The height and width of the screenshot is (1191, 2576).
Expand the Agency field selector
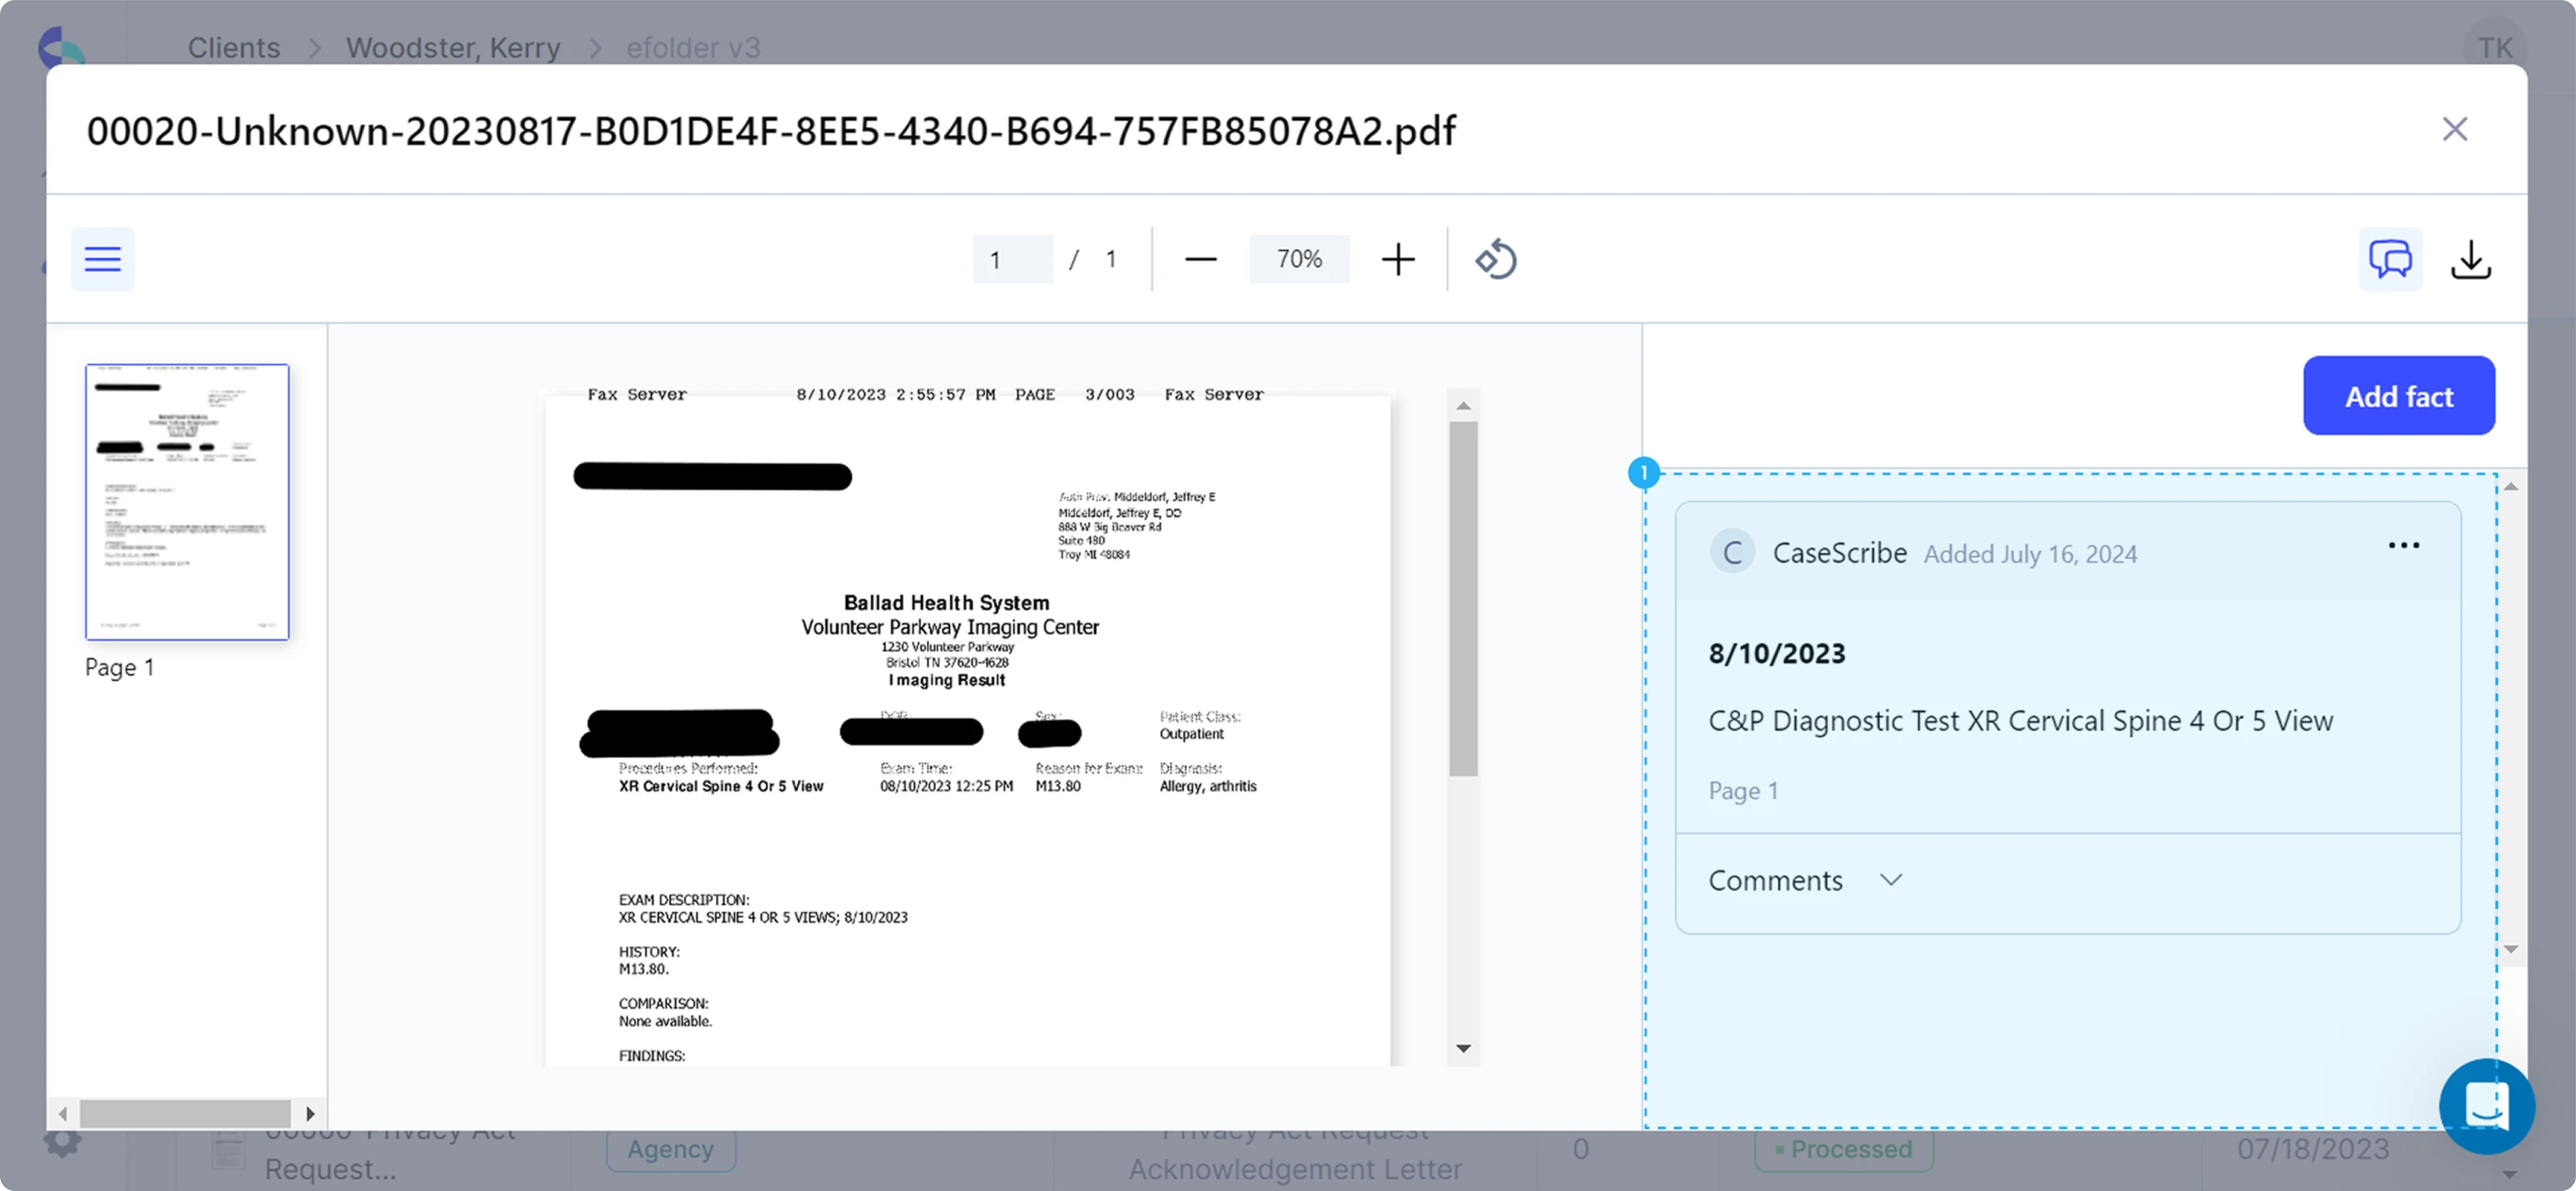(670, 1149)
